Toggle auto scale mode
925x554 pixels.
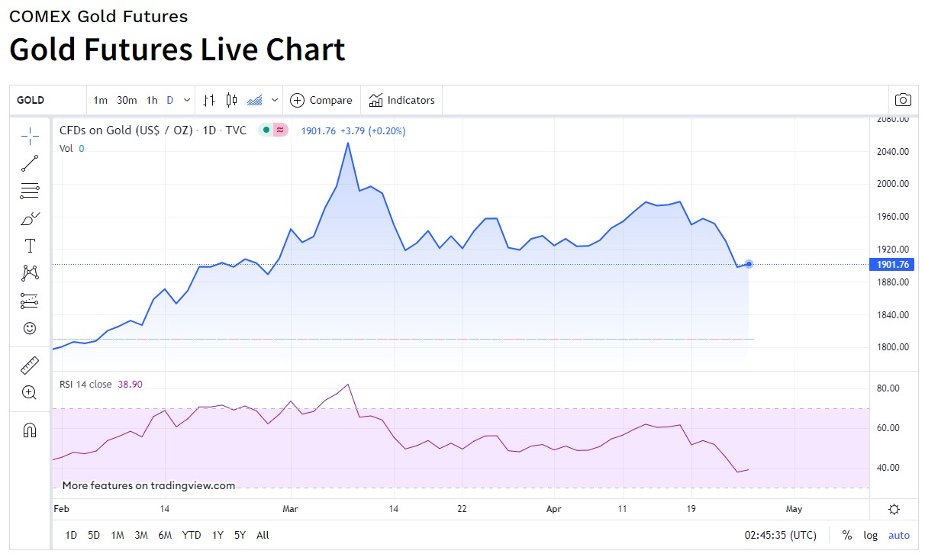pyautogui.click(x=899, y=535)
